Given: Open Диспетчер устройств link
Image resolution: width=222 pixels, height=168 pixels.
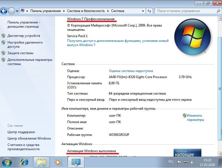Looking at the screenshot, I should pos(24,36).
